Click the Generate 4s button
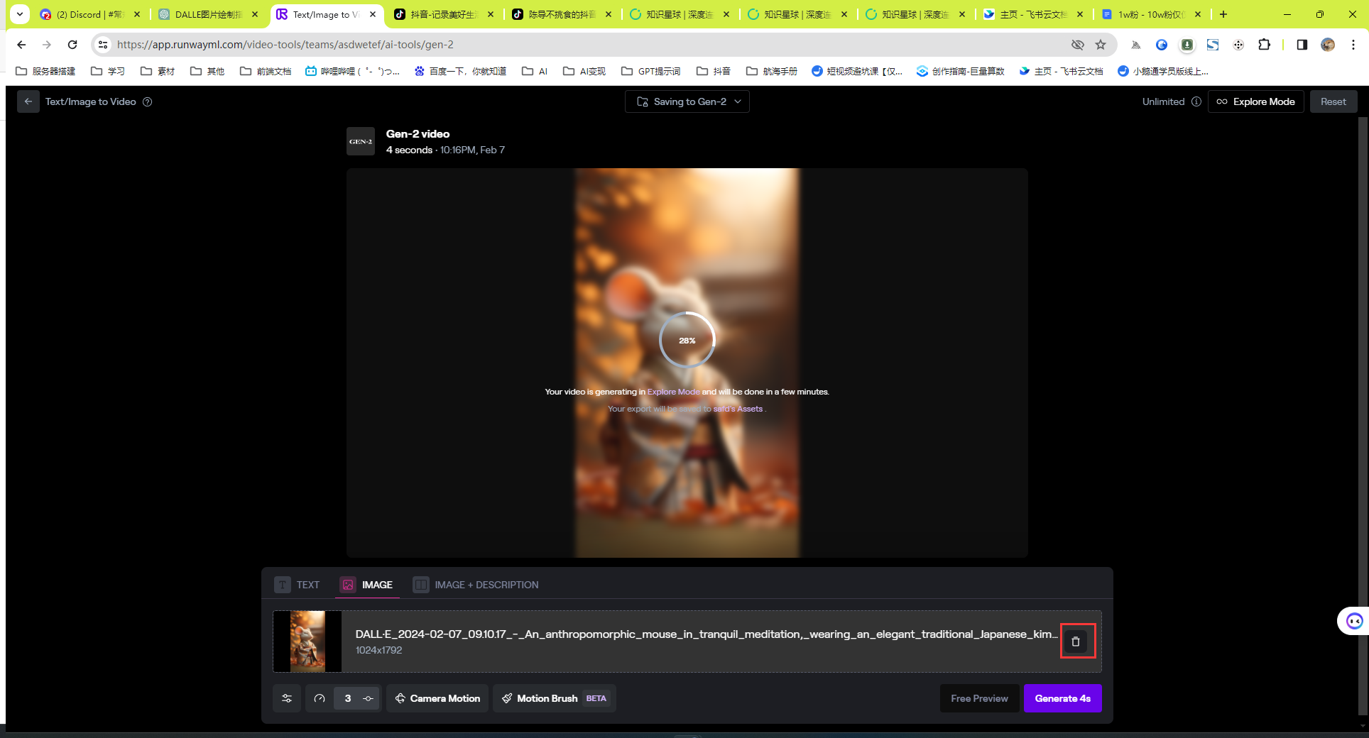Screen dimensions: 1369x738 [1062, 698]
